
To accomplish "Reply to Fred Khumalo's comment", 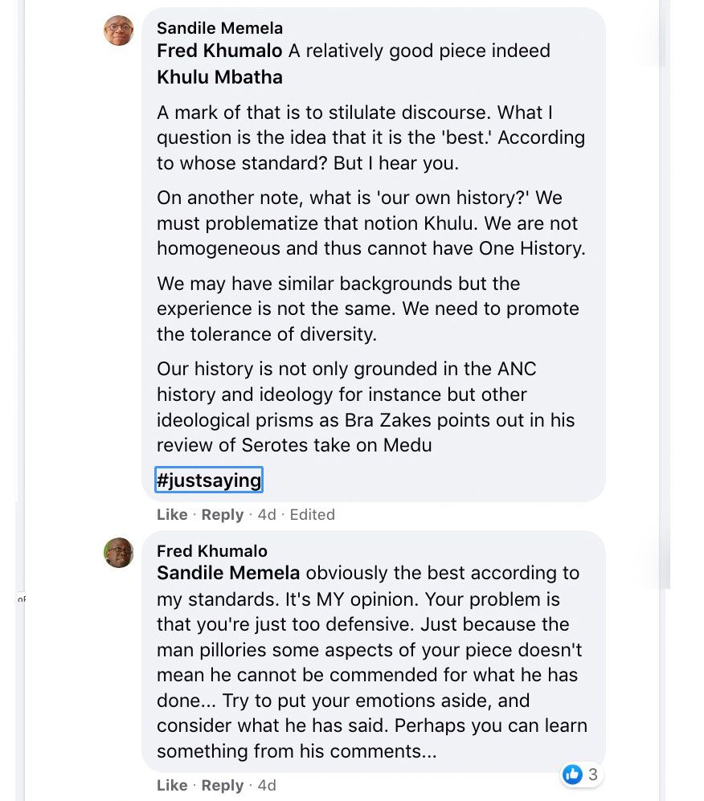I will tap(222, 786).
